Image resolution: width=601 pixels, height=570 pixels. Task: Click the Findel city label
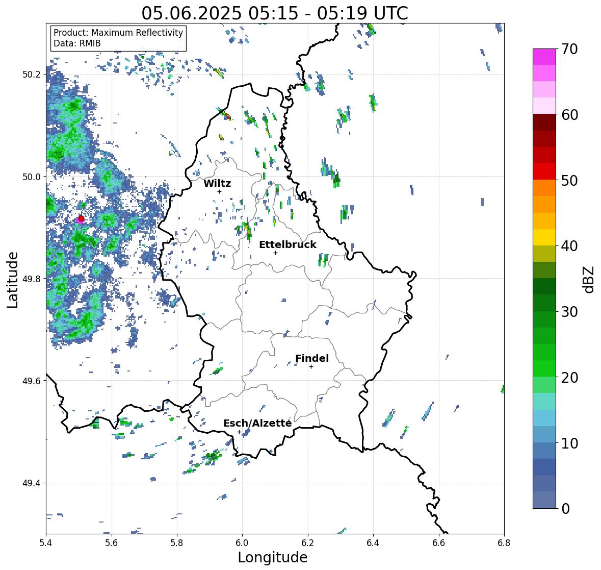(311, 358)
